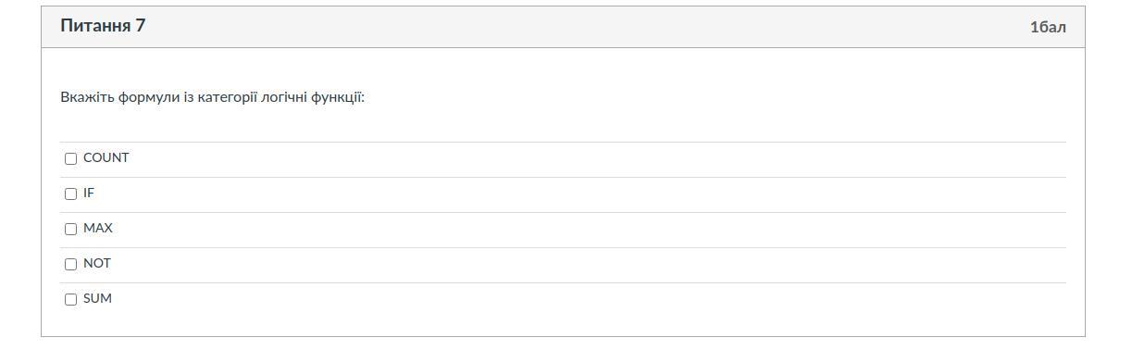Check the MAX option box
This screenshot has height=350, width=1132.
70,229
